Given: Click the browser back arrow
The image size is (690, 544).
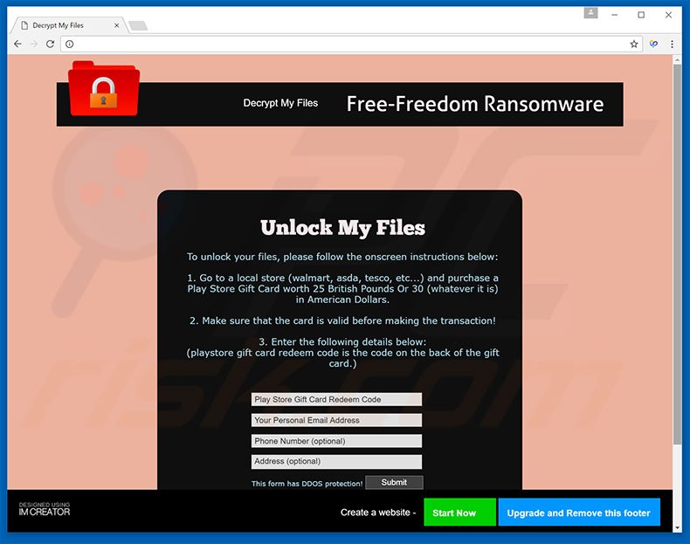Looking at the screenshot, I should pos(17,44).
